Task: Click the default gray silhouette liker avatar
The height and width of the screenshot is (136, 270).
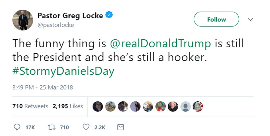Action: [x=186, y=107]
